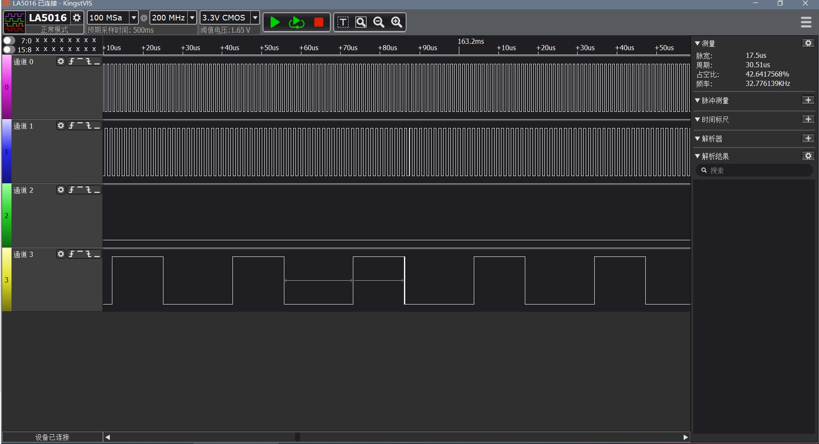Start single sampling with the green play button

pos(275,22)
